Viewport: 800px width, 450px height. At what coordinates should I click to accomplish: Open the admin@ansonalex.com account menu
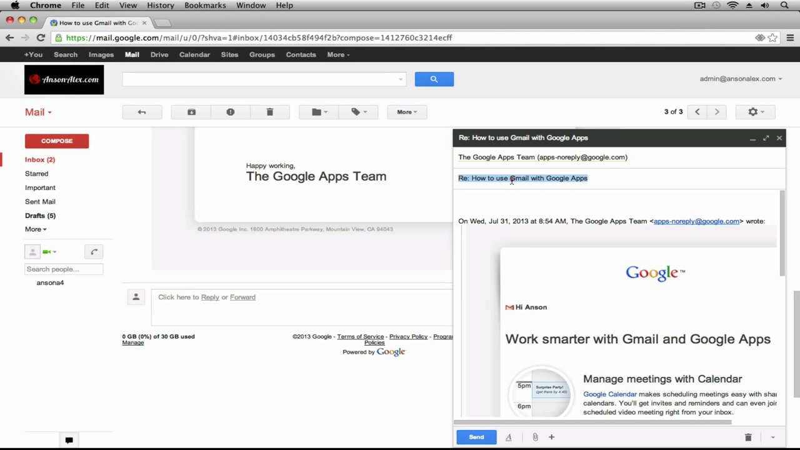pos(741,79)
